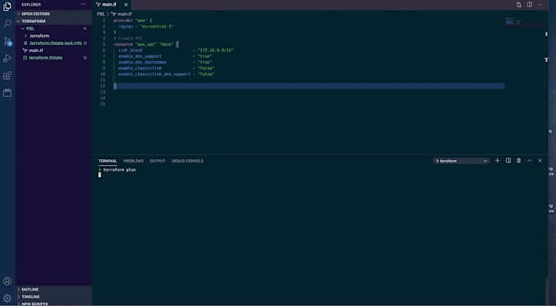
Task: Switch to the Debug Console tab
Action: click(187, 161)
